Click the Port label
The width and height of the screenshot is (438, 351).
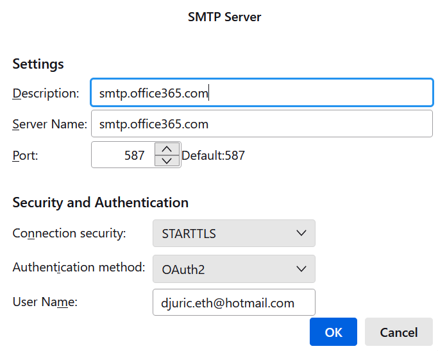25,155
